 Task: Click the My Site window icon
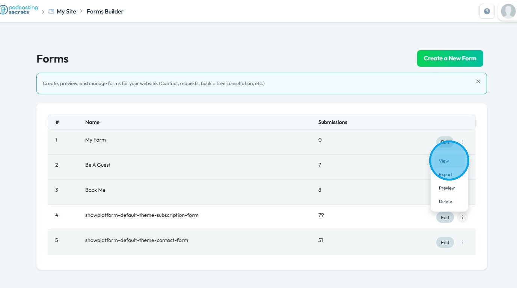pyautogui.click(x=51, y=12)
